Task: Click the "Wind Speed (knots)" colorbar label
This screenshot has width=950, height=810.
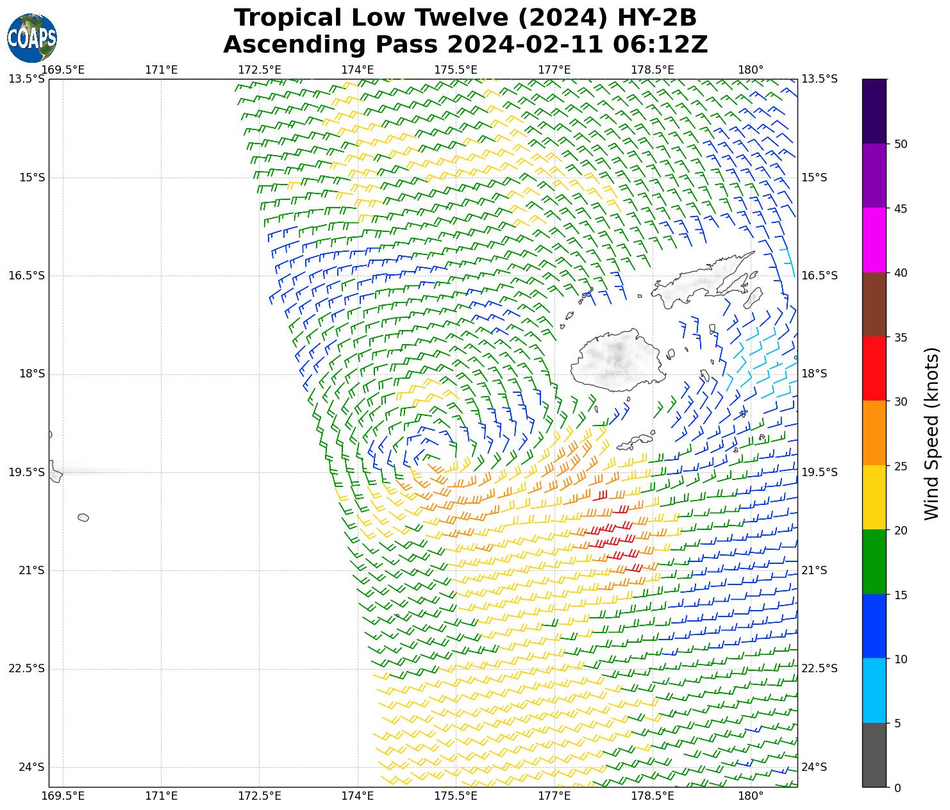Action: (x=931, y=433)
